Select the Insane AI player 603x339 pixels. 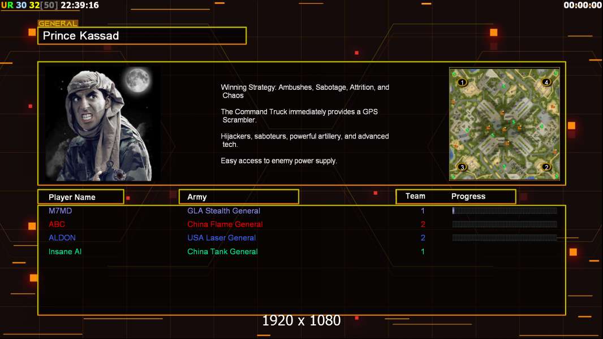65,251
